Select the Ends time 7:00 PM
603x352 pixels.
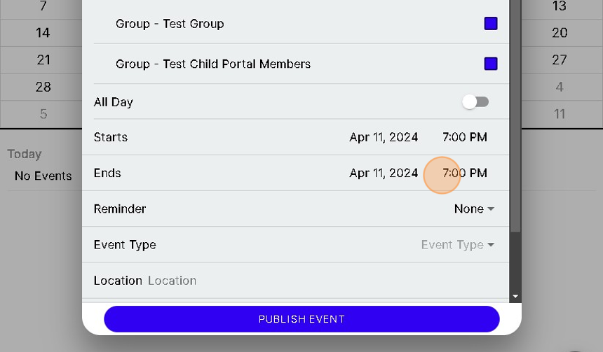pyautogui.click(x=464, y=173)
